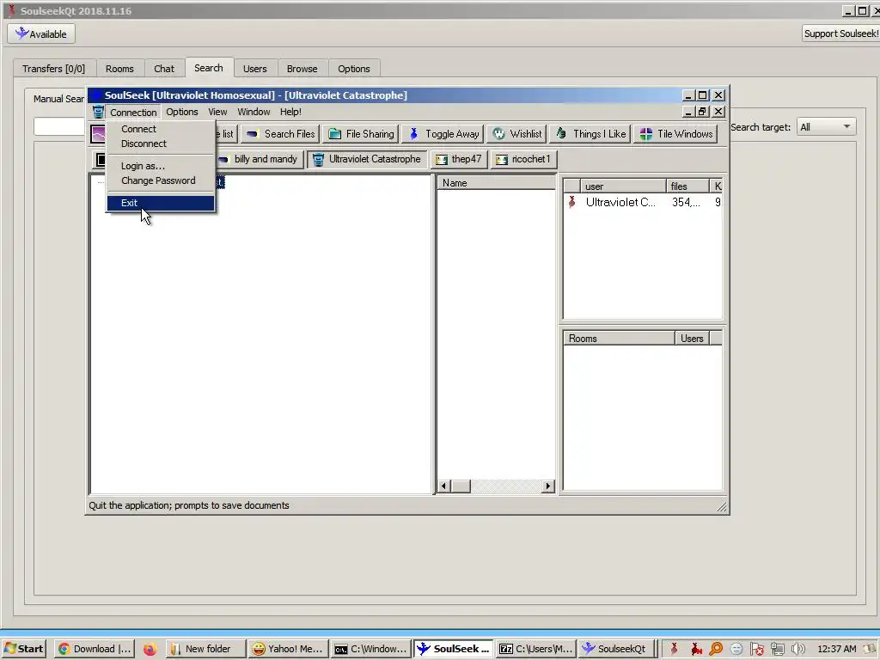This screenshot has height=660, width=880.
Task: Open the Rooms tab in SoulseekQt
Action: click(119, 69)
